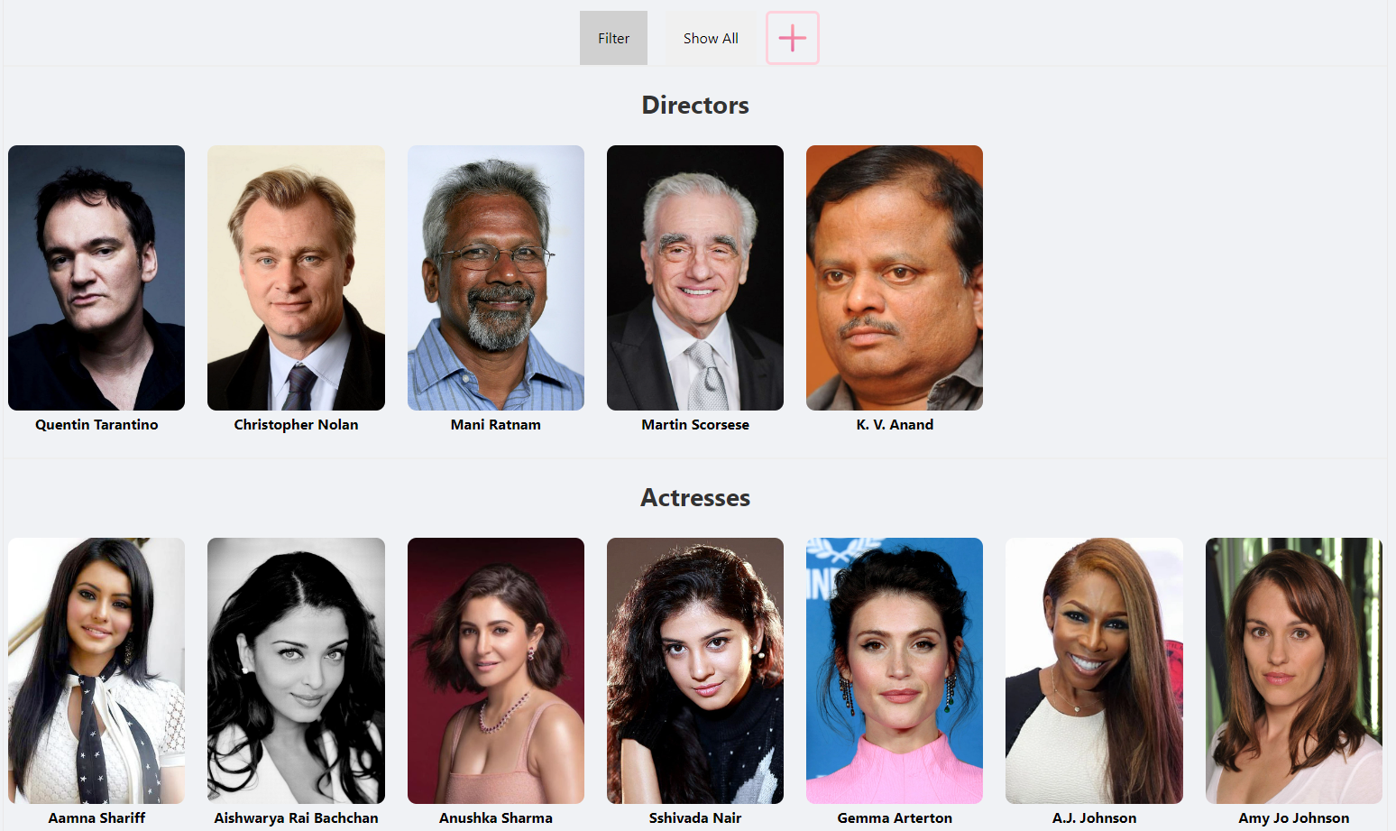Select Amy Jo Johnson's photo card
1396x831 pixels.
1294,670
